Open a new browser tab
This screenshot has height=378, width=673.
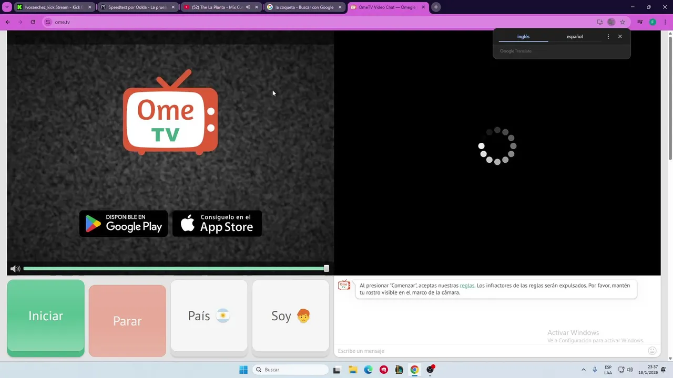[x=436, y=7]
